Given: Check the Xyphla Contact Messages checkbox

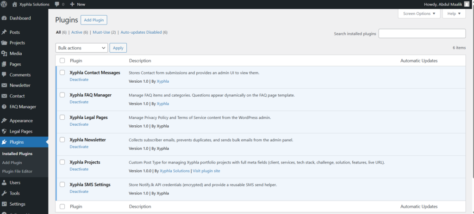Looking at the screenshot, I should (x=62, y=73).
